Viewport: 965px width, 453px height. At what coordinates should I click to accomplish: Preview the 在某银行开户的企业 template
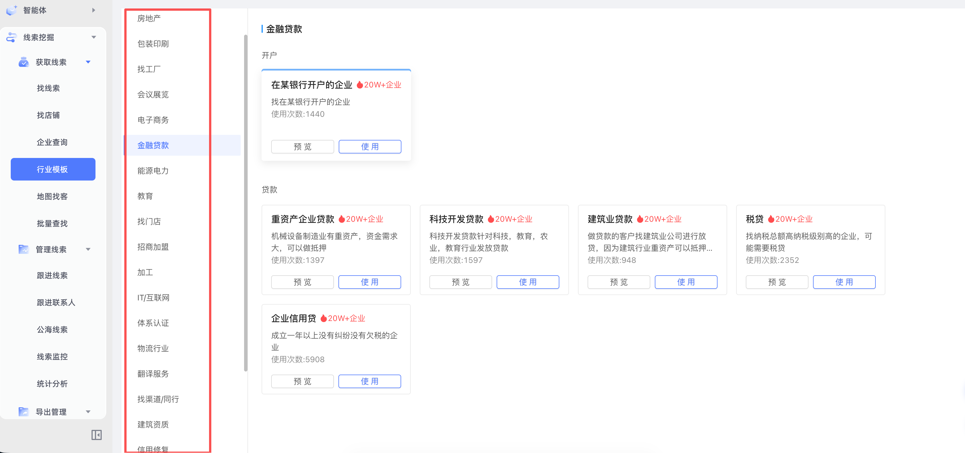302,147
